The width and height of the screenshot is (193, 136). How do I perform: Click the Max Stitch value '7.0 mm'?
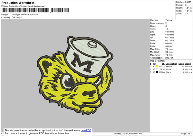[169, 49]
